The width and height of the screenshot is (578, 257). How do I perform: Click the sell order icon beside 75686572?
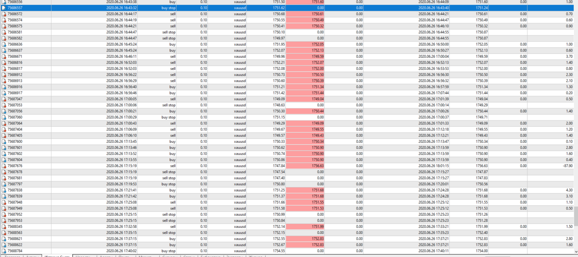point(4,14)
